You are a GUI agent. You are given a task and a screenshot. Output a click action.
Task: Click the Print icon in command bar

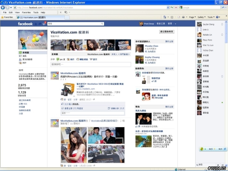183,17
